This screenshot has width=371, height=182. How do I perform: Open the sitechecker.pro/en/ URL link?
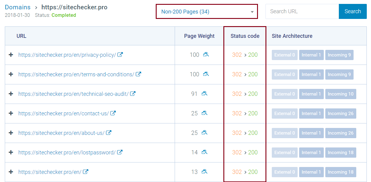coord(50,172)
